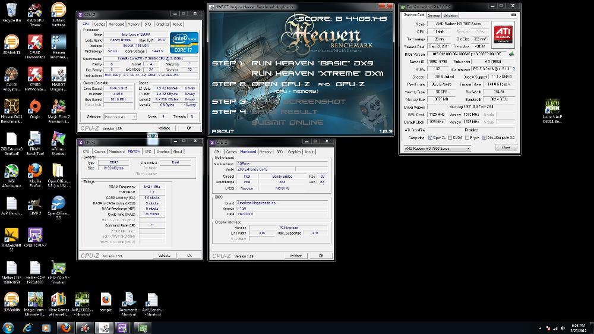Toggle DirectCompute 5.0 checkbox in GPU-Z
Viewport: 594px width, 334px height.
click(x=484, y=138)
